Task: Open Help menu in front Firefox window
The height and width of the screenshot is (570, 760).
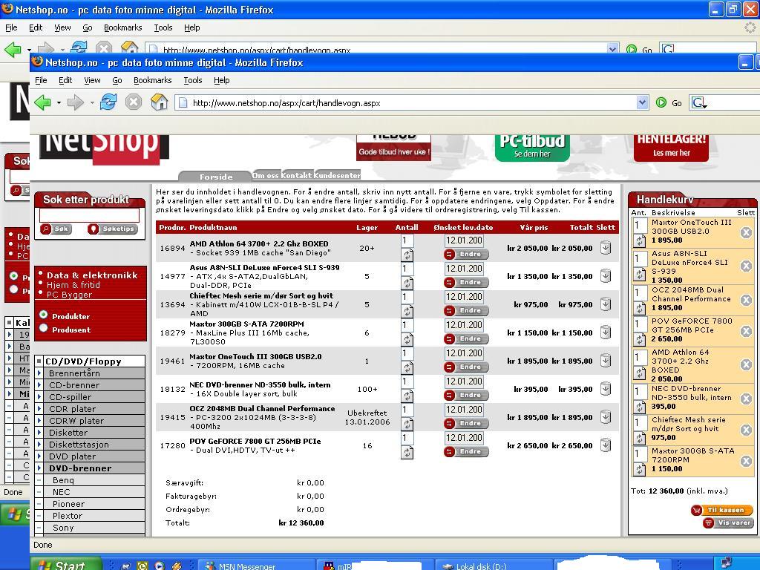Action: tap(221, 80)
